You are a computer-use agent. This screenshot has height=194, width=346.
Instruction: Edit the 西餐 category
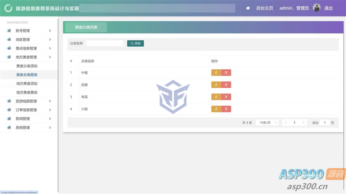(x=216, y=85)
